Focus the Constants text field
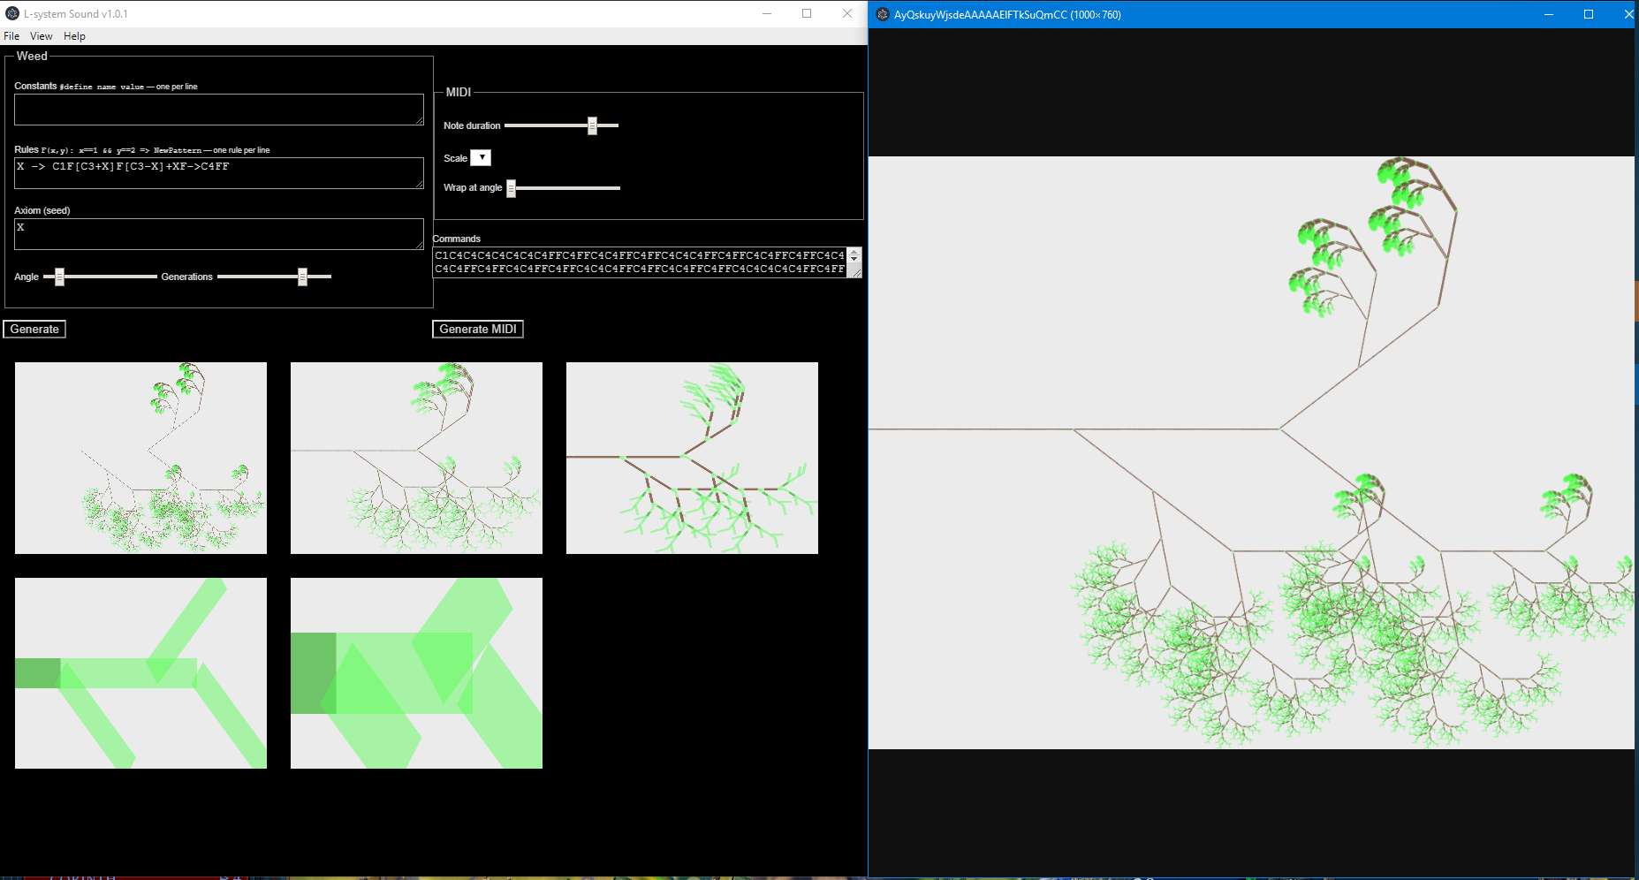 pos(219,110)
